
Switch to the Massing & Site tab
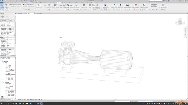(x=39, y=3)
